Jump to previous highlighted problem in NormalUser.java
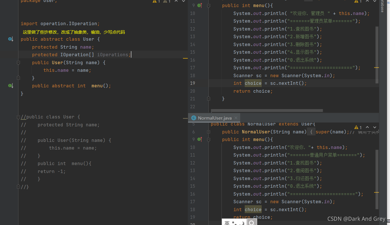 [367, 127]
